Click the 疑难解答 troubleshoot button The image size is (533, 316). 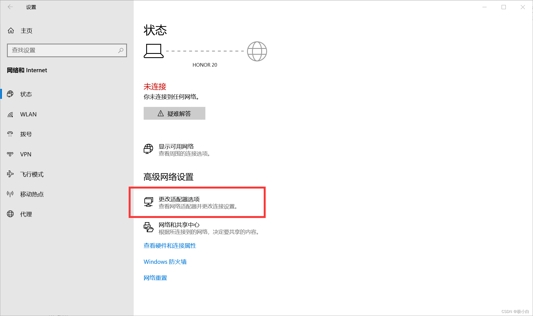(174, 113)
